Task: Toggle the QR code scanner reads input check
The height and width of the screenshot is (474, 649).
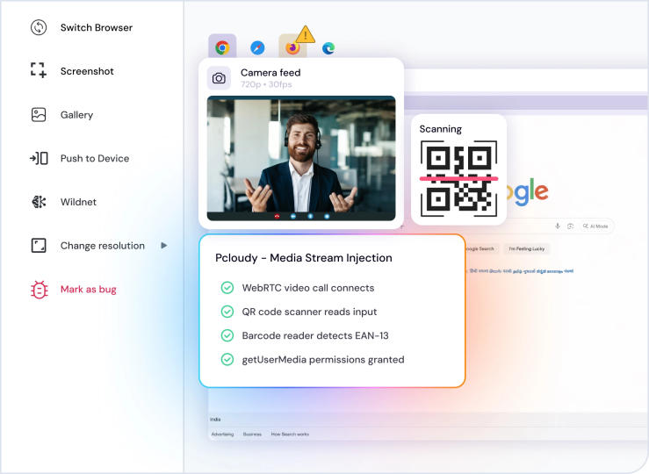Action: pyautogui.click(x=227, y=312)
